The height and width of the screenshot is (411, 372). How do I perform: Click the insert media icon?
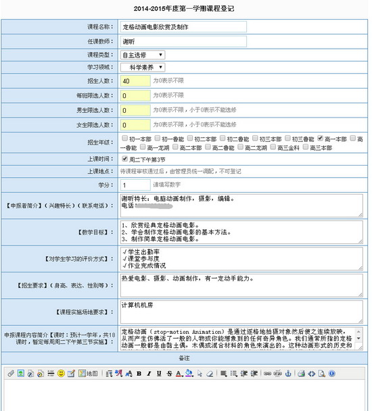coord(41,373)
